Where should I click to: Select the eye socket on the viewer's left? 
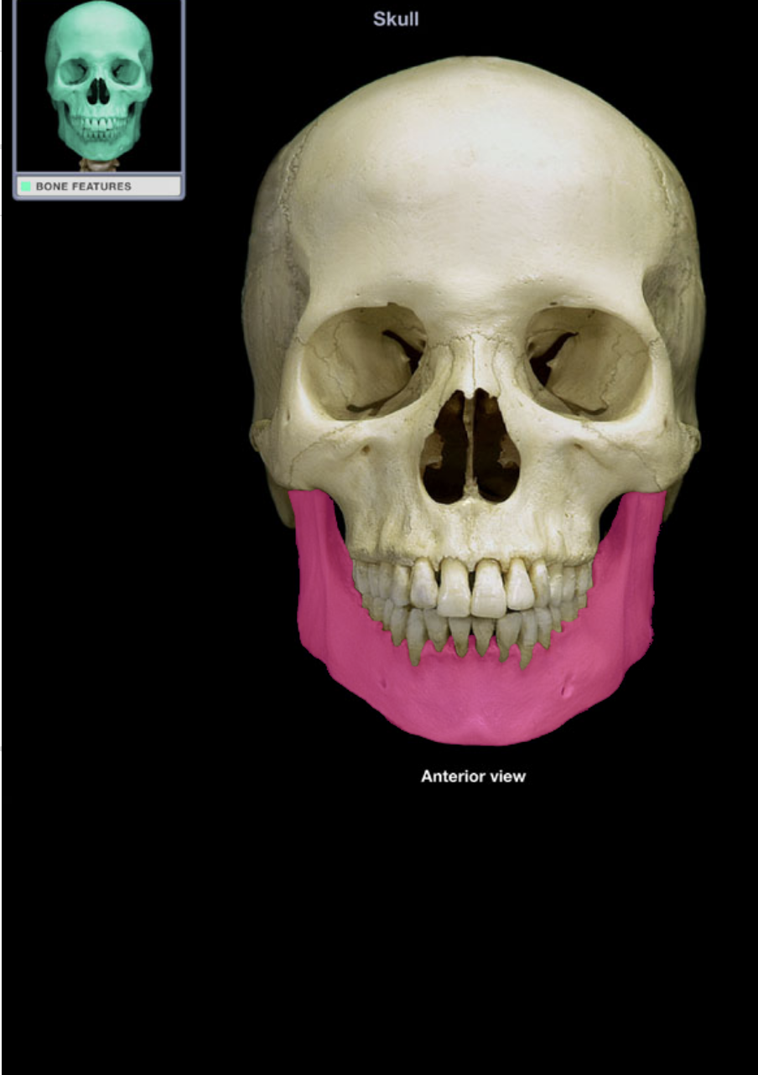pos(365,361)
